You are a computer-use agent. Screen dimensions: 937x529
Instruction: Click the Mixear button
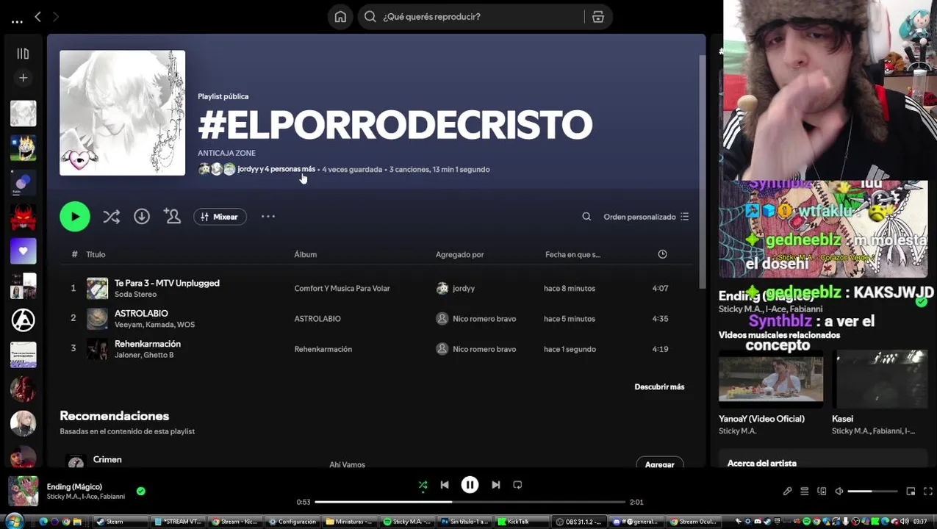pos(220,217)
